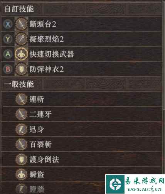This screenshot has width=165, height=194.
Task: Select the 二連牙 skill icon
Action: coord(21,114)
